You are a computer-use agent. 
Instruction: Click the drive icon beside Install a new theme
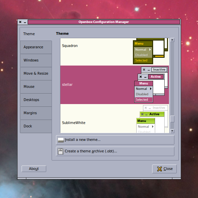[x=61, y=140]
